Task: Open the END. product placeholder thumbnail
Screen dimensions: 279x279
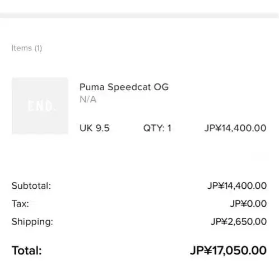Action: pyautogui.click(x=40, y=106)
